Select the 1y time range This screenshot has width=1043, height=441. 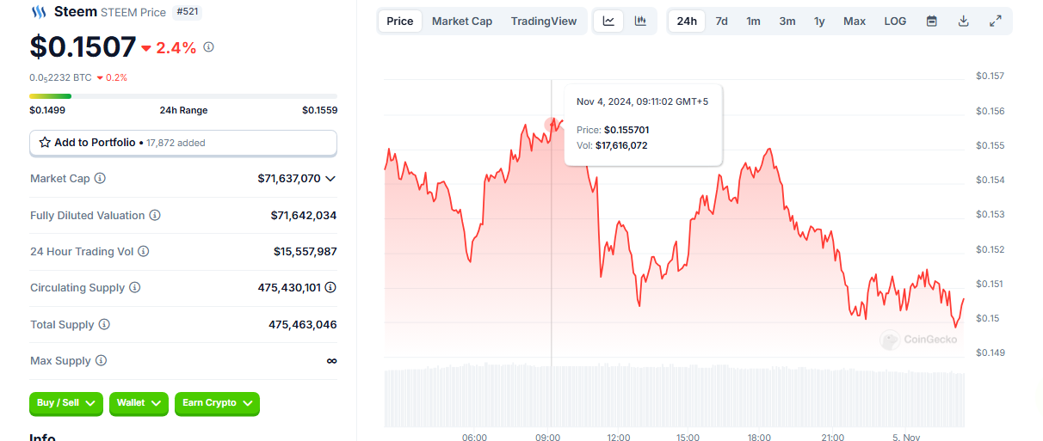[819, 21]
